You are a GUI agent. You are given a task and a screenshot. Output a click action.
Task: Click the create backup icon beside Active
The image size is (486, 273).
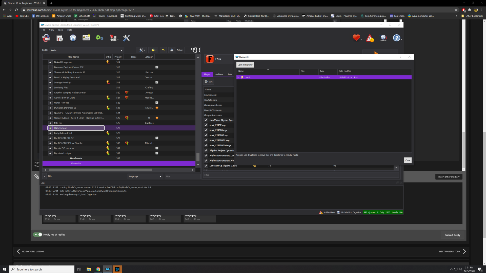coord(172,50)
